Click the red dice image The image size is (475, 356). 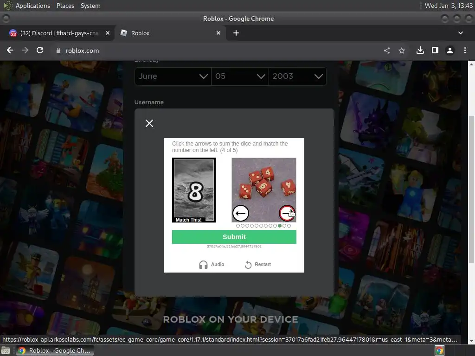click(264, 190)
